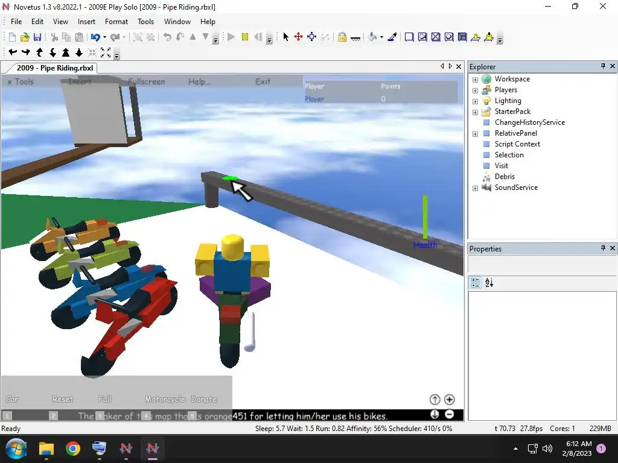618x463 pixels.
Task: Click the Reset playback icon next to Pause
Action: tap(258, 37)
